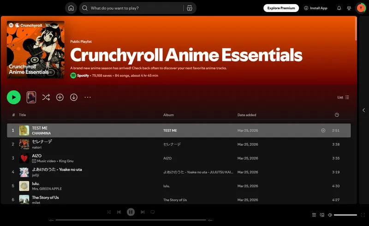Open the user profile avatar menu
369x226 pixels.
(361, 8)
